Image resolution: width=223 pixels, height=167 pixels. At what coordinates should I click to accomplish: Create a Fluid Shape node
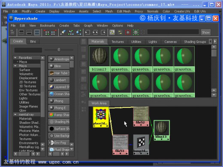(x=59, y=149)
